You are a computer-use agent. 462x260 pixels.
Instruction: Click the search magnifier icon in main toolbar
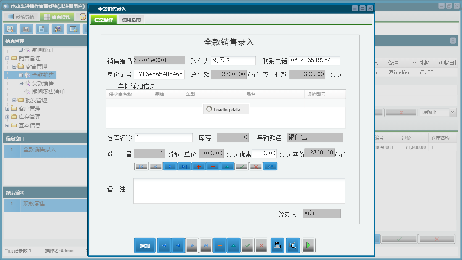point(11,29)
